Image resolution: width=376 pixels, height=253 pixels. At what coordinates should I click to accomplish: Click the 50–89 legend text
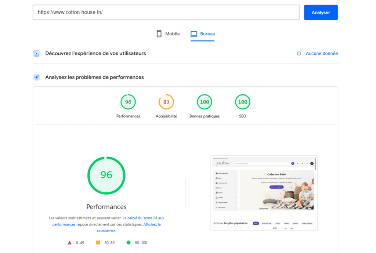tap(109, 243)
